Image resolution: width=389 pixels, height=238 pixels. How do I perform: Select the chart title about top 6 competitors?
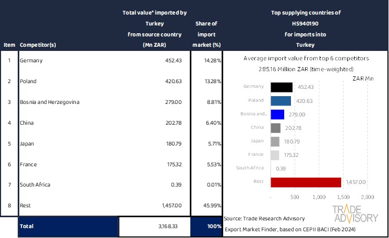(x=306, y=59)
